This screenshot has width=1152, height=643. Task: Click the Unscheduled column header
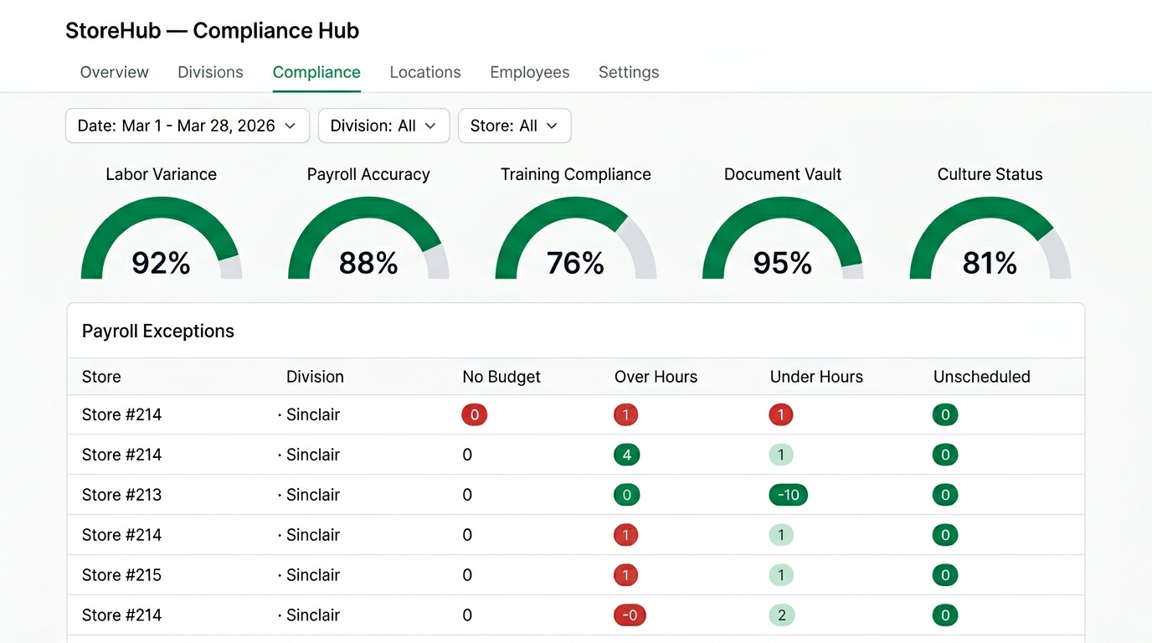point(981,377)
